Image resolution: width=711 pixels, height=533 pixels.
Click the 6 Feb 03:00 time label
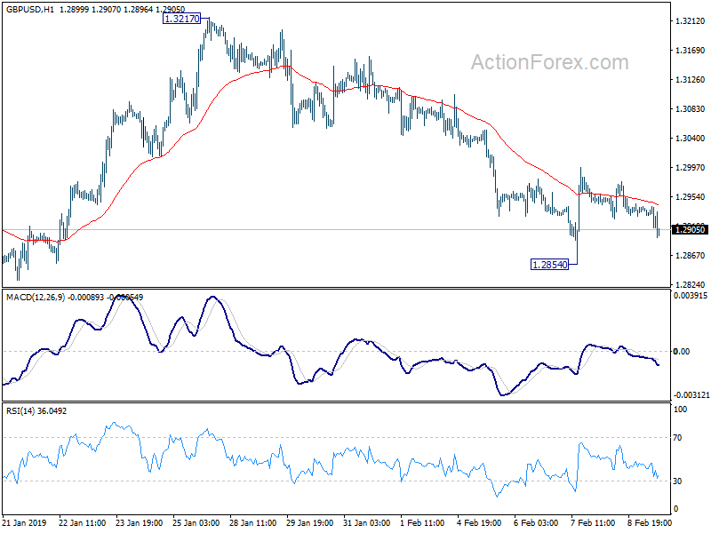point(536,522)
